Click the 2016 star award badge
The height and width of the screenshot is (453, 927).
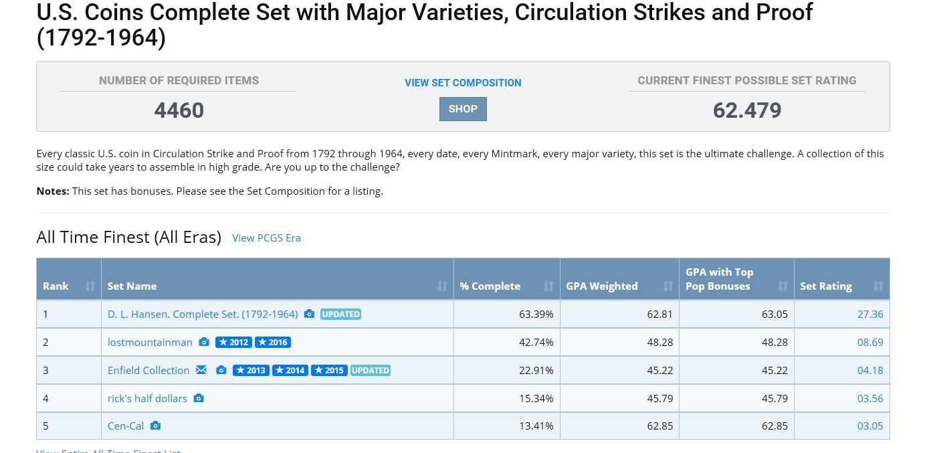[273, 342]
